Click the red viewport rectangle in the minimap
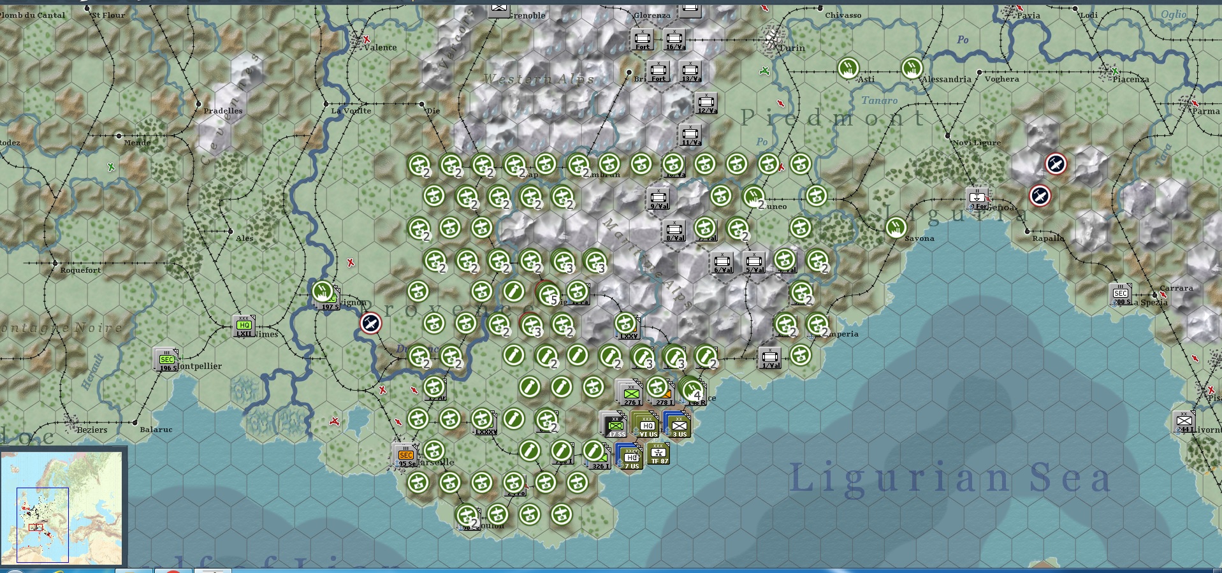 pos(36,527)
